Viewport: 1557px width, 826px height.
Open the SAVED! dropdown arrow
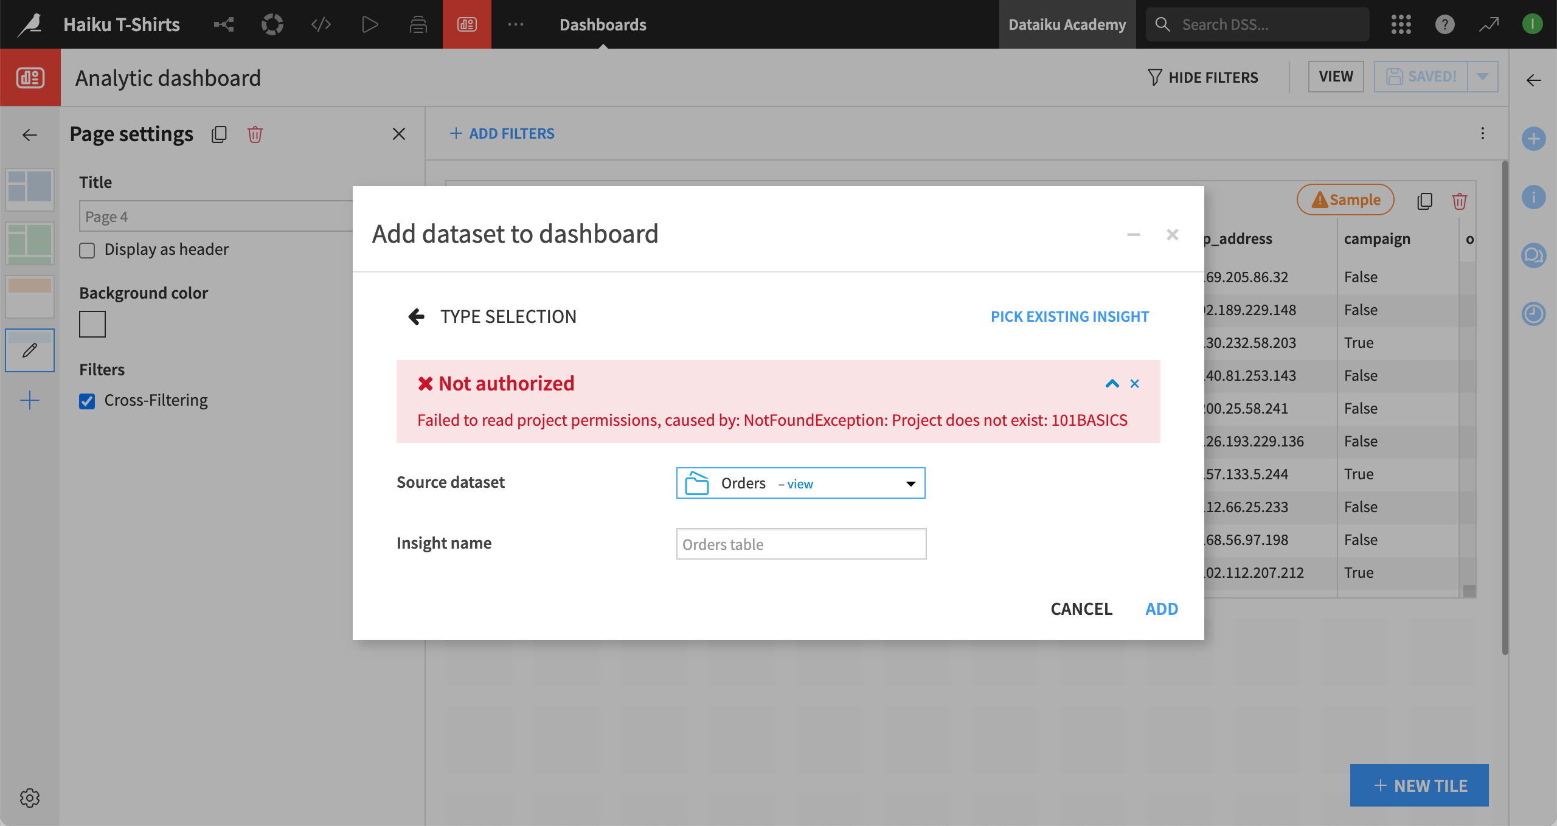tap(1482, 77)
